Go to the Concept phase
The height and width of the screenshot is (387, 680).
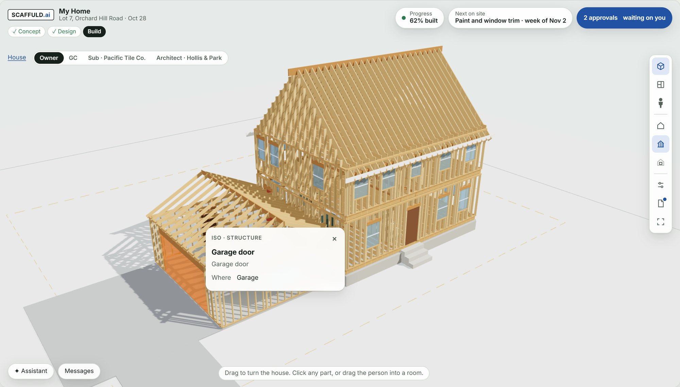point(27,32)
